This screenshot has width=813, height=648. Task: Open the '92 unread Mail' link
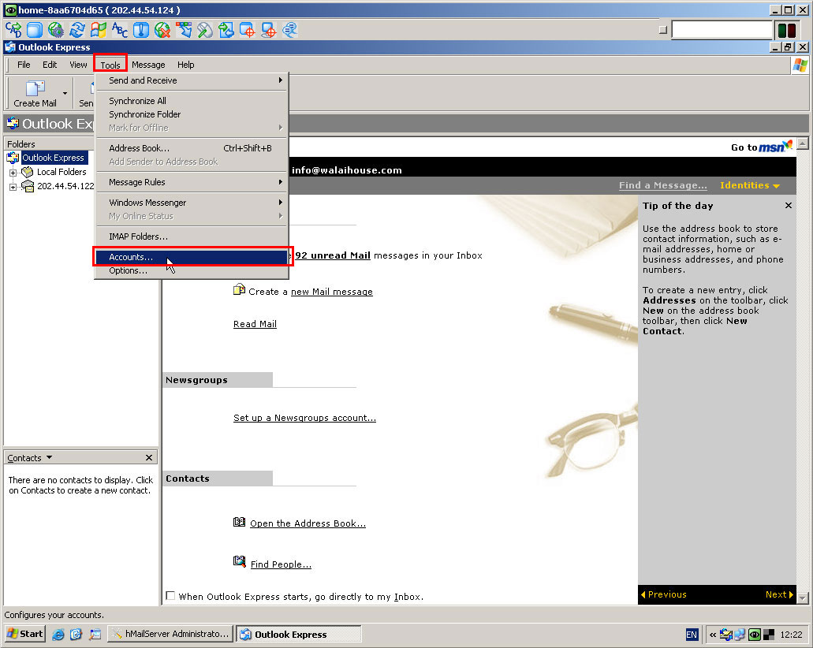coord(332,255)
